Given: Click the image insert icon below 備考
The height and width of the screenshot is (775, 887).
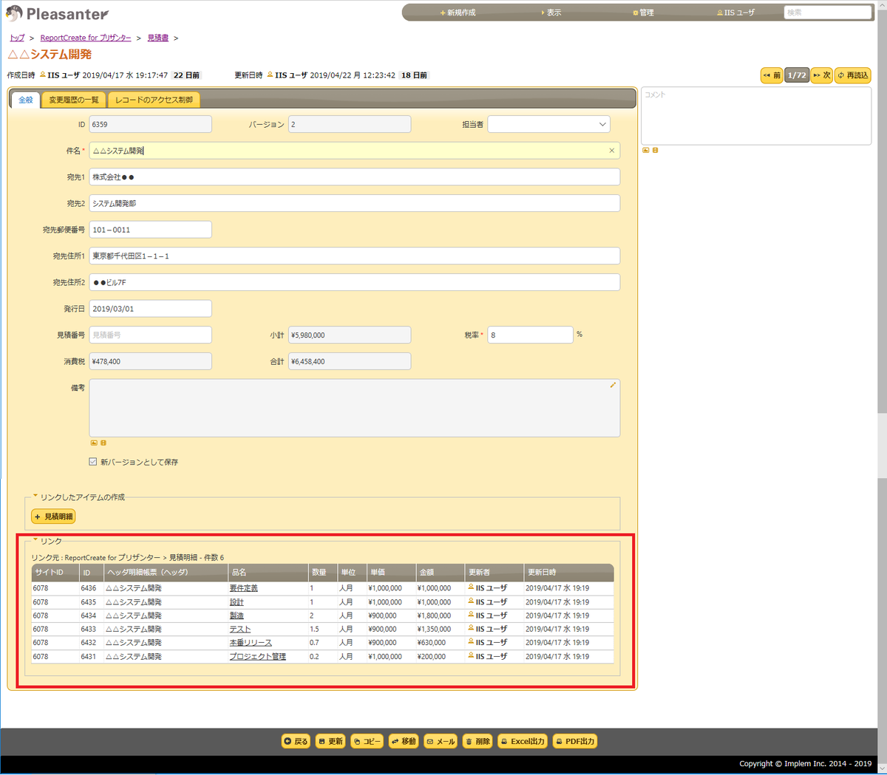Looking at the screenshot, I should (x=94, y=443).
